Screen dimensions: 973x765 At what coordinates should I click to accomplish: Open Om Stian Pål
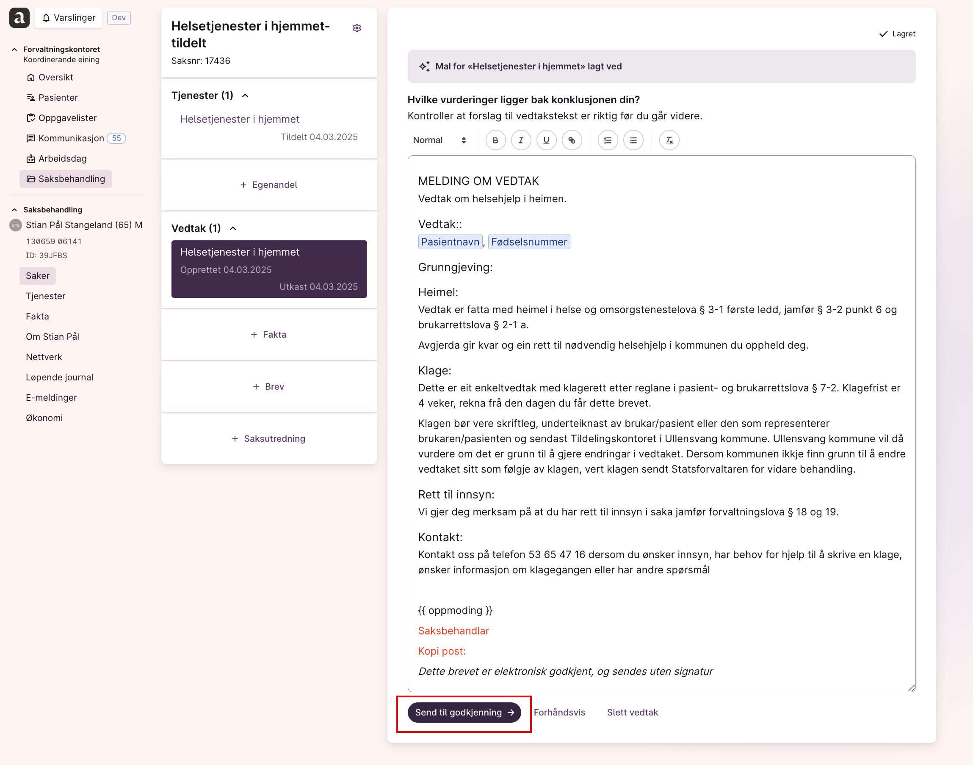(53, 337)
